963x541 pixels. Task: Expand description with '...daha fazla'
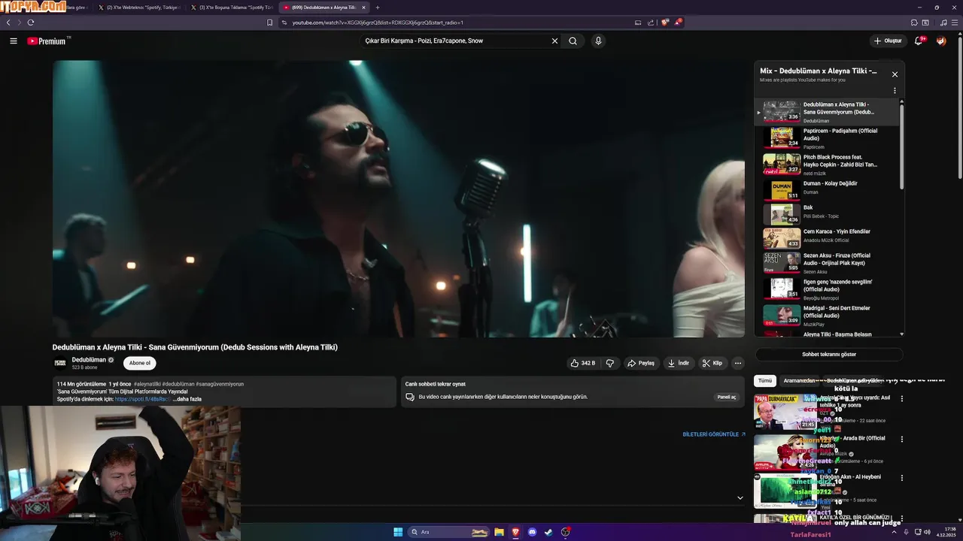click(187, 399)
